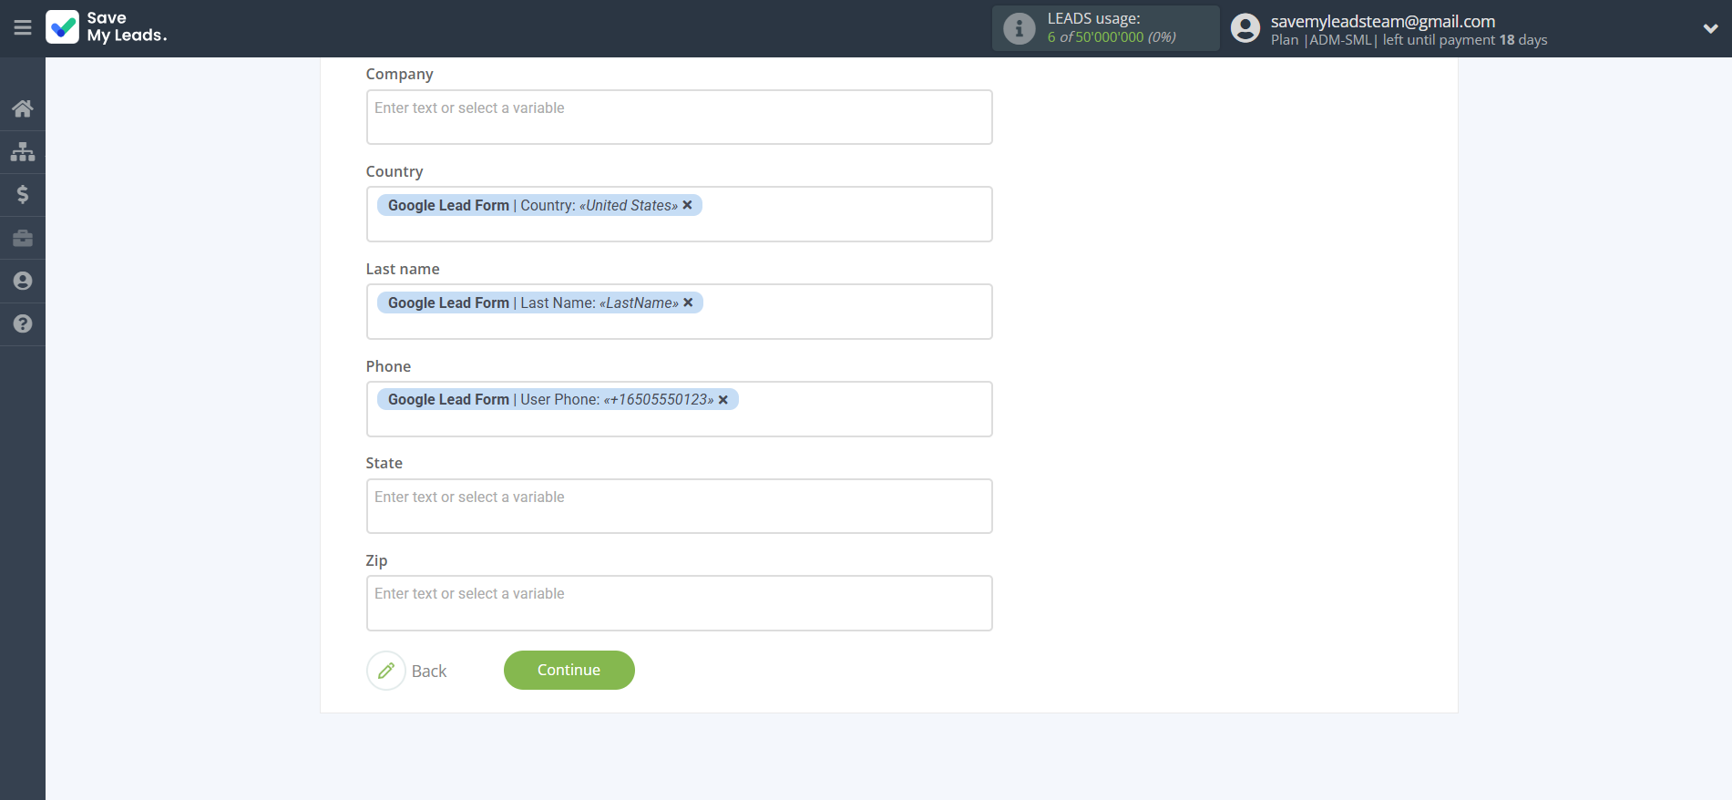The width and height of the screenshot is (1732, 800).
Task: Click the savemyleadsteam@gmail.com account email
Action: [x=1383, y=21]
